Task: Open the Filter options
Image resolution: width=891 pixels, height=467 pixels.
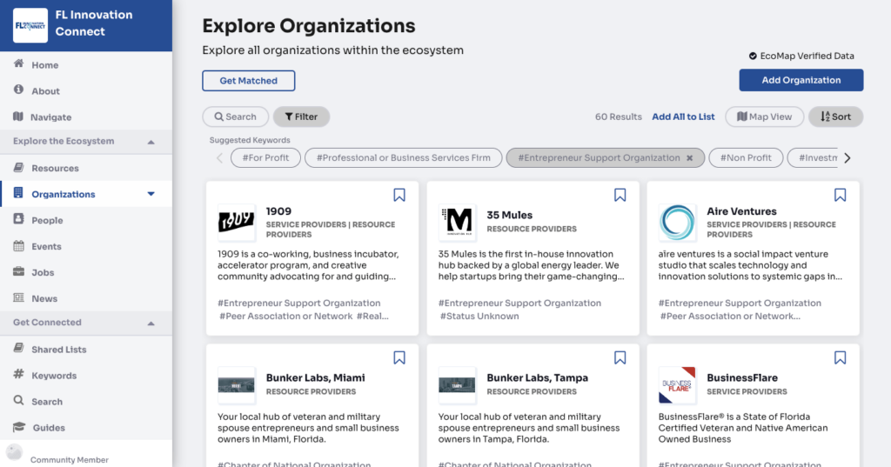Action: coord(301,117)
